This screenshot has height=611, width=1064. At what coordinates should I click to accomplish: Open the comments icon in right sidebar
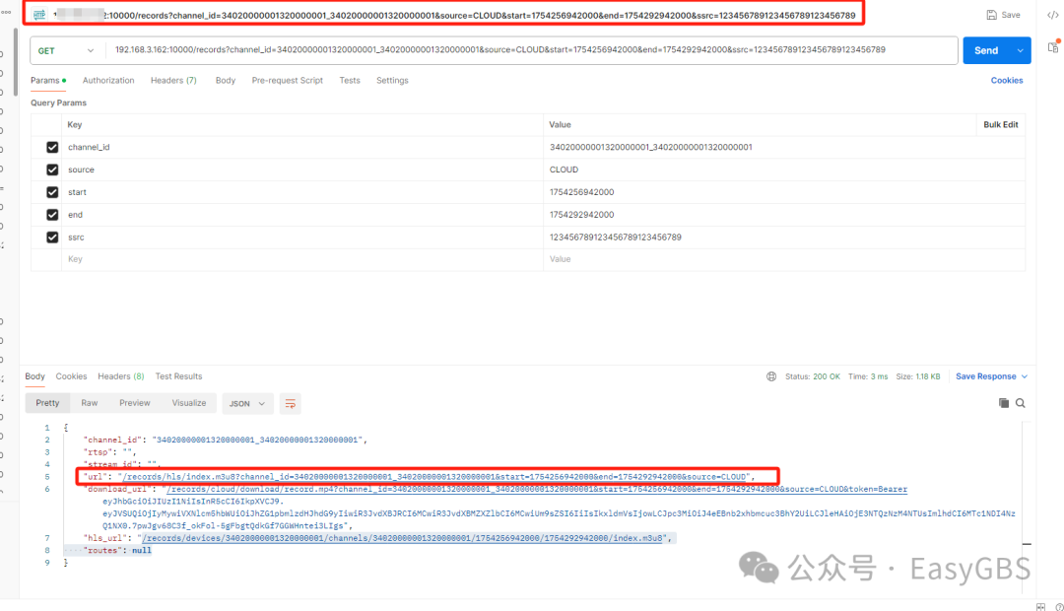coord(1053,47)
